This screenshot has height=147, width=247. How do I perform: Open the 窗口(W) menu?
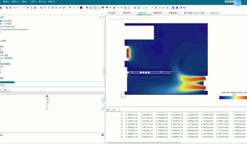pyautogui.click(x=42, y=2)
